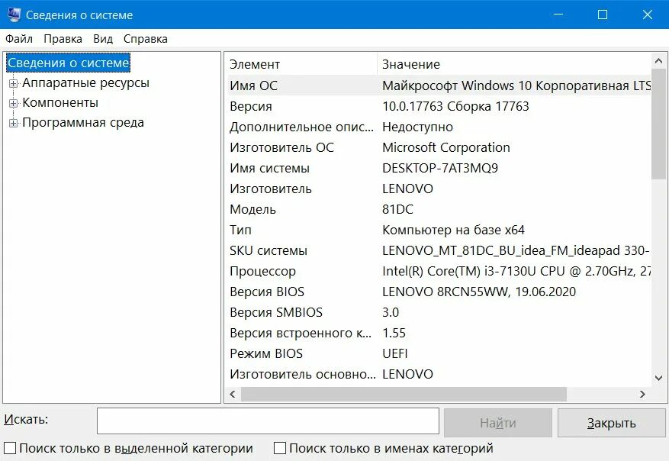Click the System Information app icon in title bar
The height and width of the screenshot is (461, 669).
(x=14, y=15)
